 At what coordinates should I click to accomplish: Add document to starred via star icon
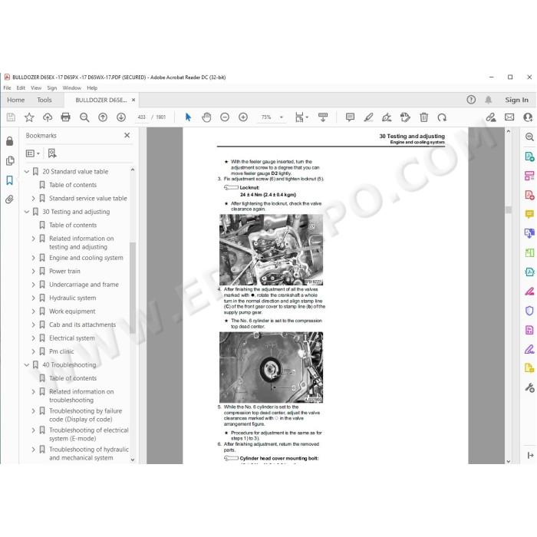pyautogui.click(x=29, y=117)
